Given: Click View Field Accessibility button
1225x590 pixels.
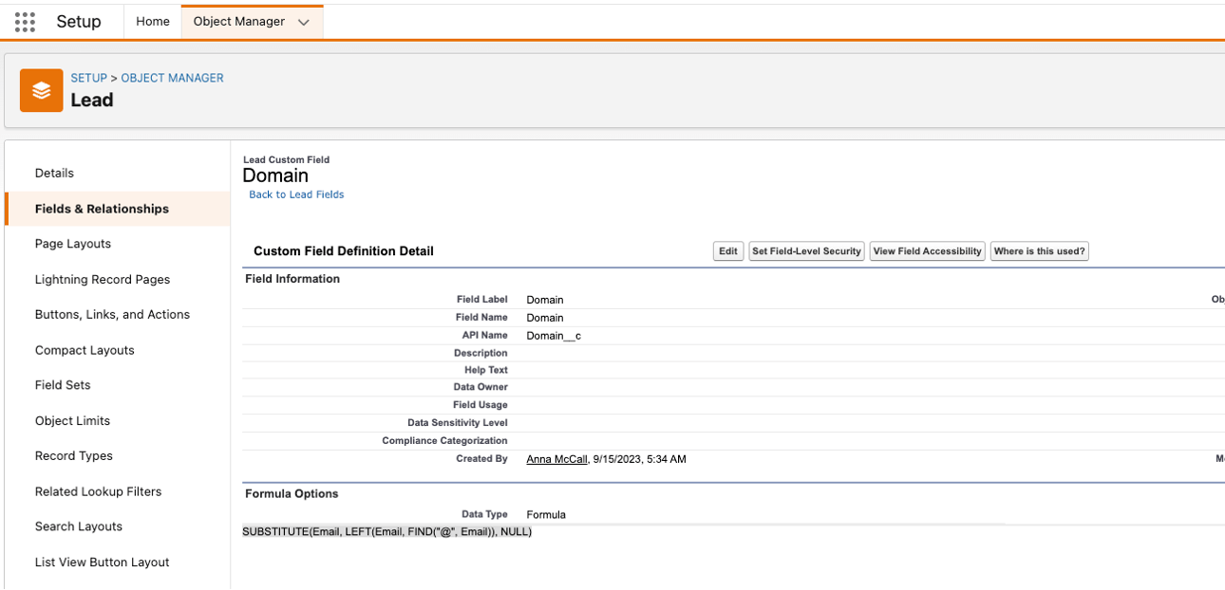Looking at the screenshot, I should (x=927, y=251).
